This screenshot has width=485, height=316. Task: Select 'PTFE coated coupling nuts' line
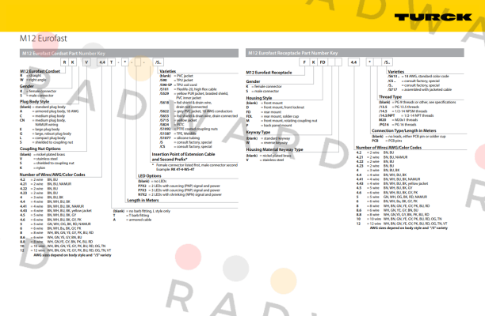coord(189,129)
